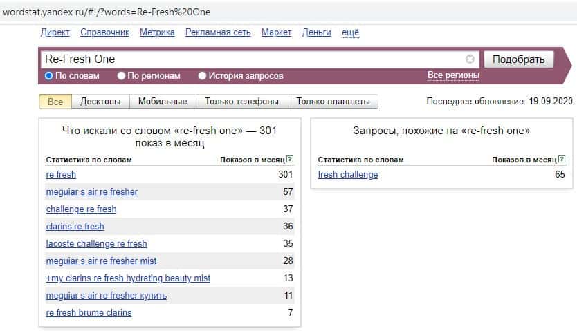
Task: Open the "meguiar s air re fresher" query
Action: pos(92,191)
